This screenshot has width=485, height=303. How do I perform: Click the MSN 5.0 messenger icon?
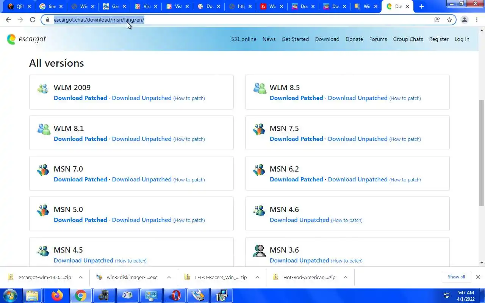click(x=43, y=210)
